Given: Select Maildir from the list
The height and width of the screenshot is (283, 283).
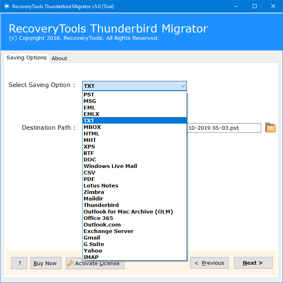Looking at the screenshot, I should pyautogui.click(x=135, y=199).
